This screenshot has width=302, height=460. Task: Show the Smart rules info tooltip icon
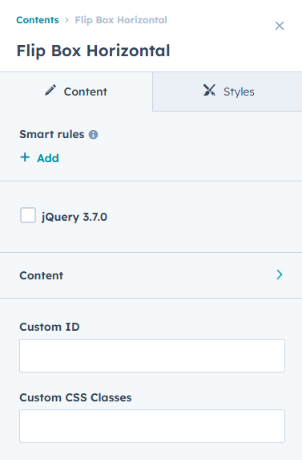point(94,135)
